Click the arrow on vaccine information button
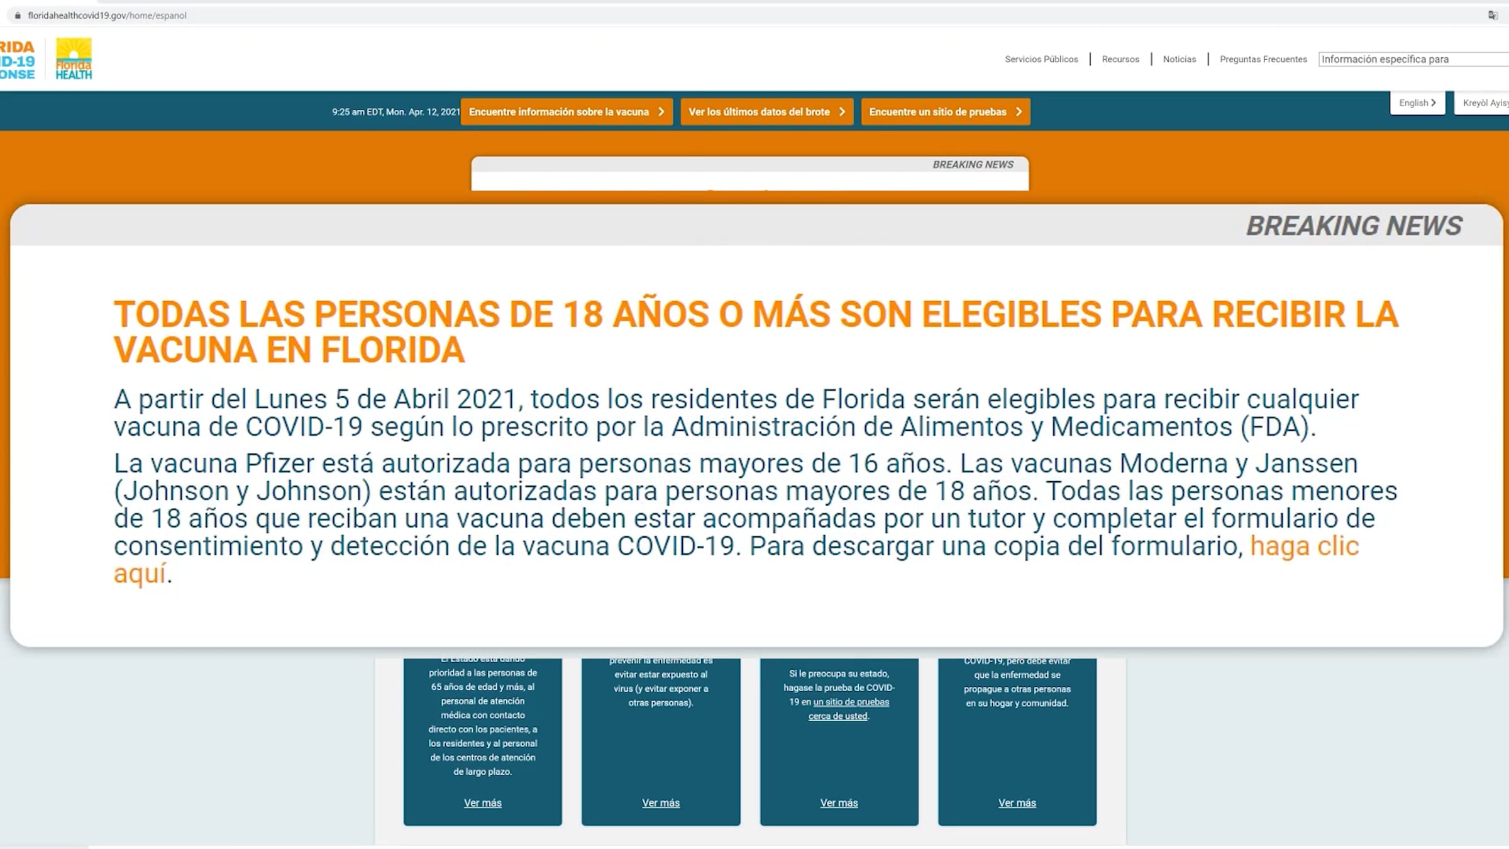 coord(661,112)
